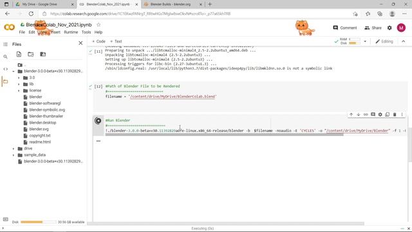Open Runtime menu
This screenshot has height=232, width=412.
(71, 32)
